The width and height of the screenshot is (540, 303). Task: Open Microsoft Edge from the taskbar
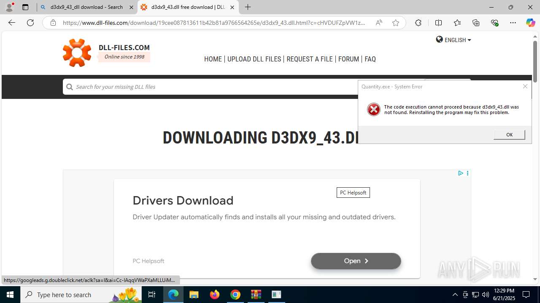pos(173,295)
